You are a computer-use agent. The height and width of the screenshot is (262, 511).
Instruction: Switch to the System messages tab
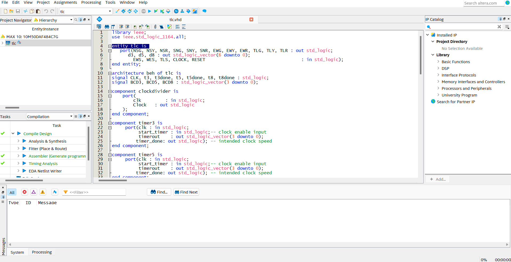(17, 252)
